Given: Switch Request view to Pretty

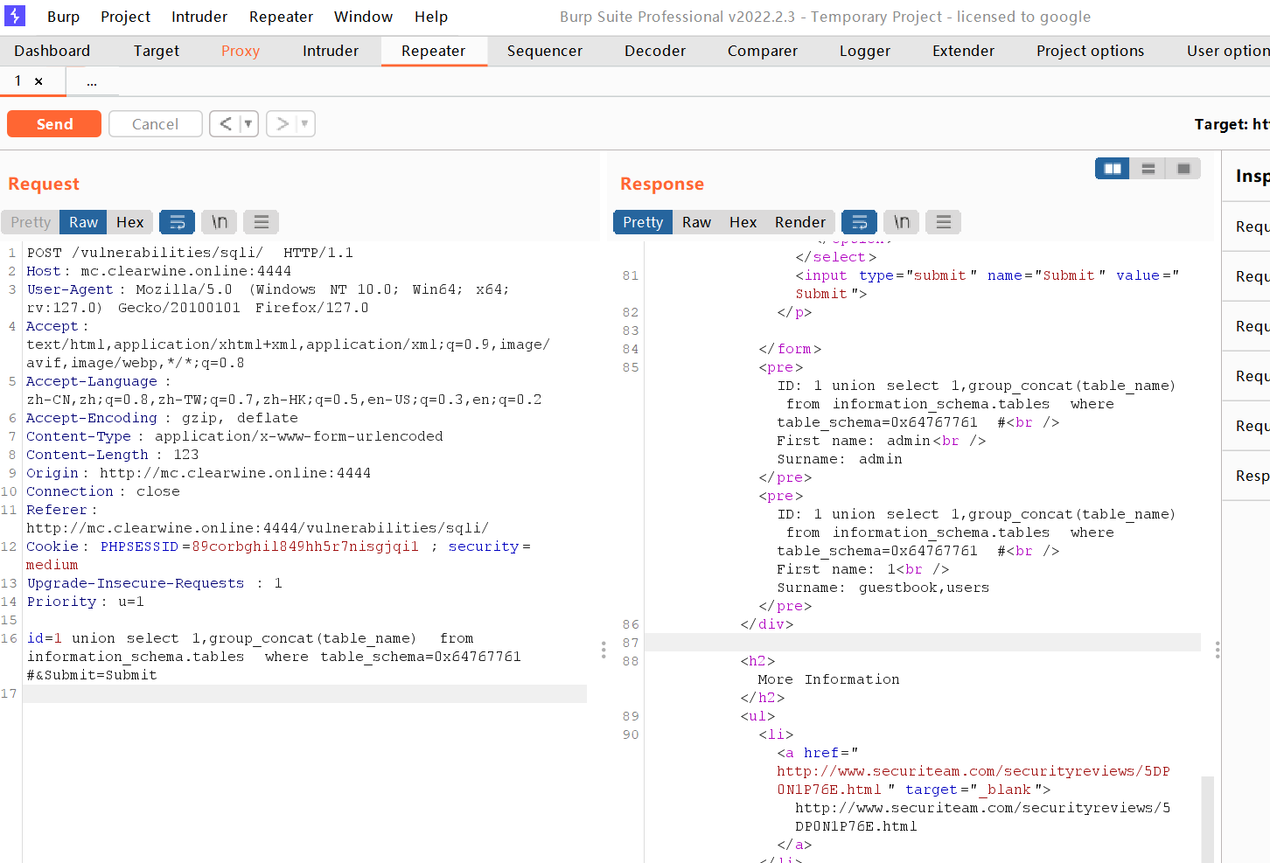Looking at the screenshot, I should 31,222.
